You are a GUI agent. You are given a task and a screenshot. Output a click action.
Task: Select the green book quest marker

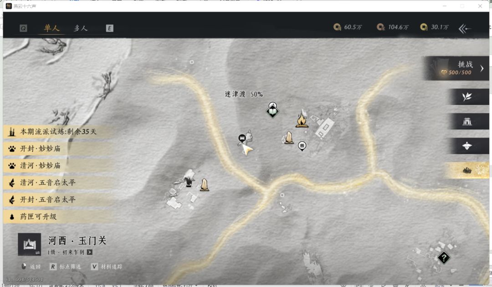click(272, 111)
